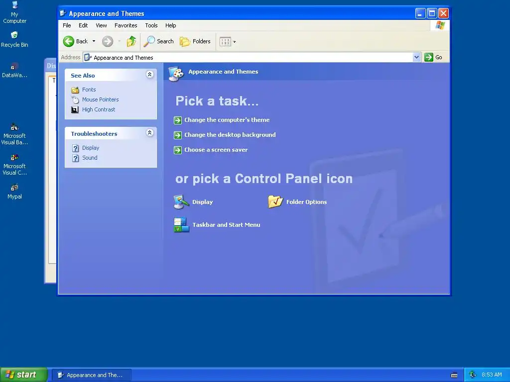
Task: Click the Mouse Pointers icon
Action: [x=75, y=99]
